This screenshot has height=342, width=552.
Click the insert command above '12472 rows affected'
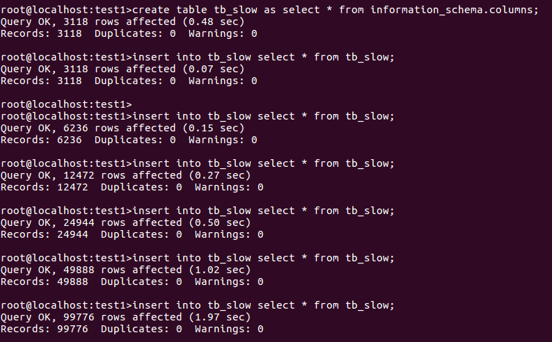(x=198, y=163)
